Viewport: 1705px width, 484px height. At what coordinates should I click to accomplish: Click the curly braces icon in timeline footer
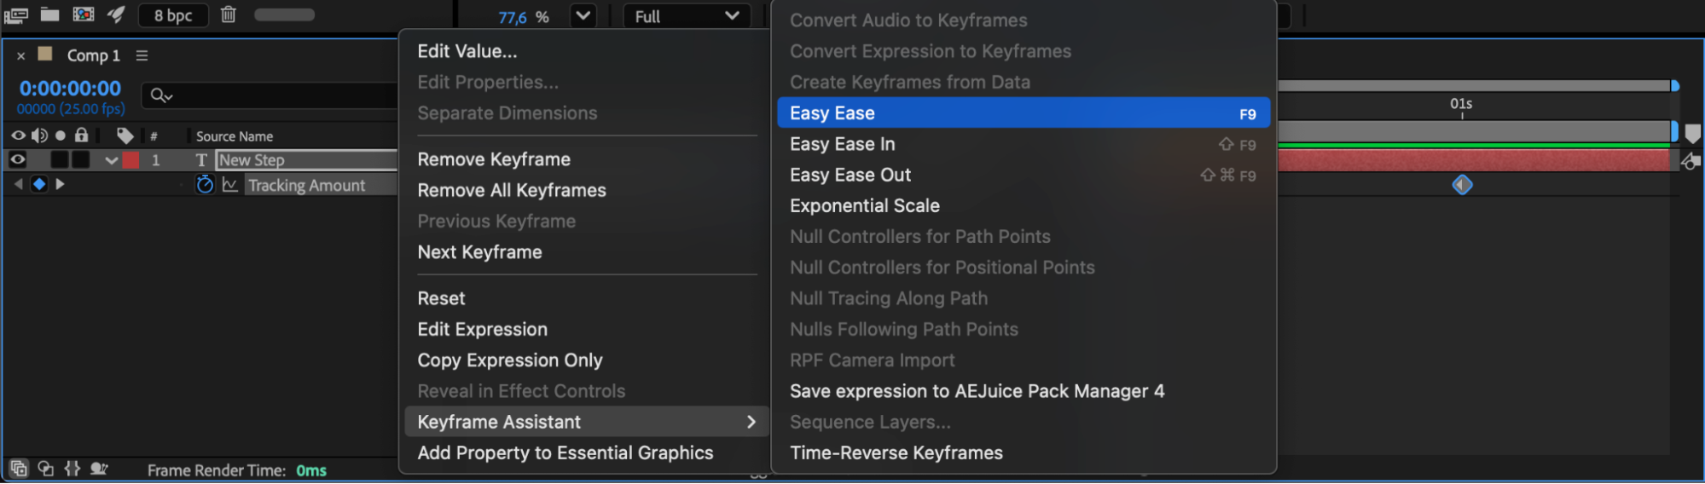click(72, 469)
